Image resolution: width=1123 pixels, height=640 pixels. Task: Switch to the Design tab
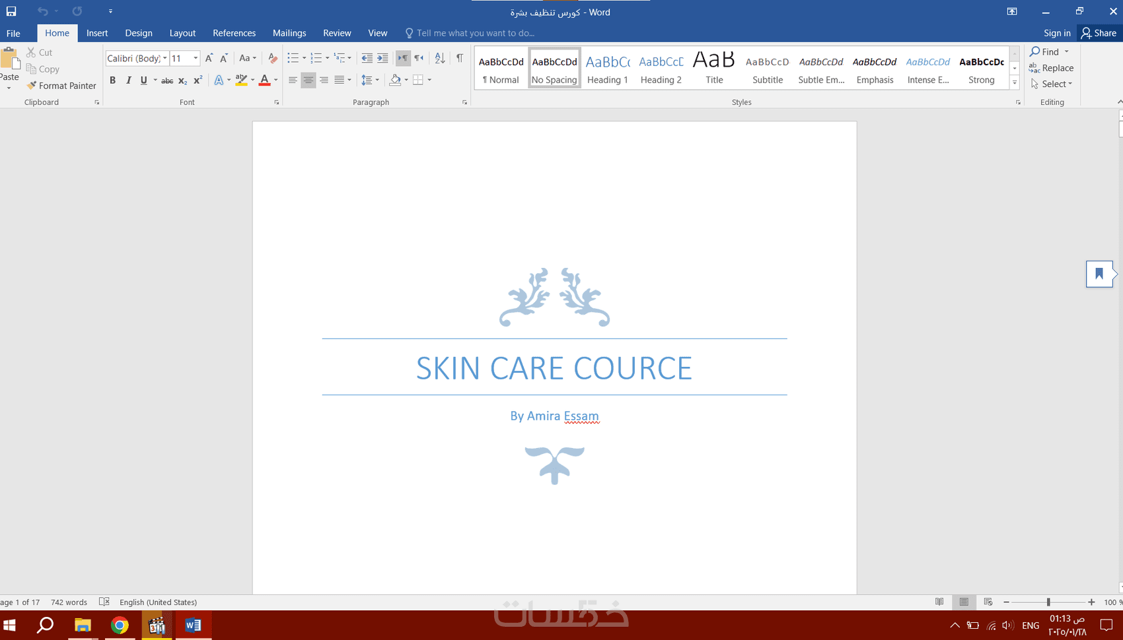coord(139,33)
